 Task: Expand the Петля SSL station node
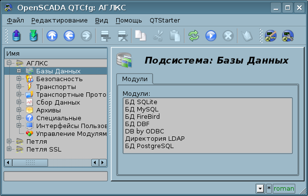click(9, 149)
